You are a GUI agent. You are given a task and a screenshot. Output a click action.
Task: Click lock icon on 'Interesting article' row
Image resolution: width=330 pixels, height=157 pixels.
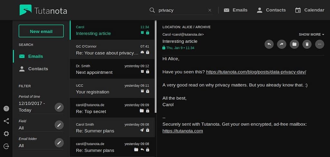click(148, 32)
